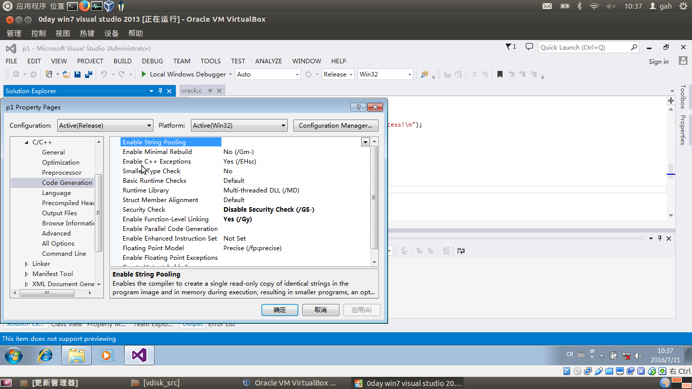Pin the Solution Explorer panel with pushpin
The image size is (692, 389).
click(x=160, y=91)
